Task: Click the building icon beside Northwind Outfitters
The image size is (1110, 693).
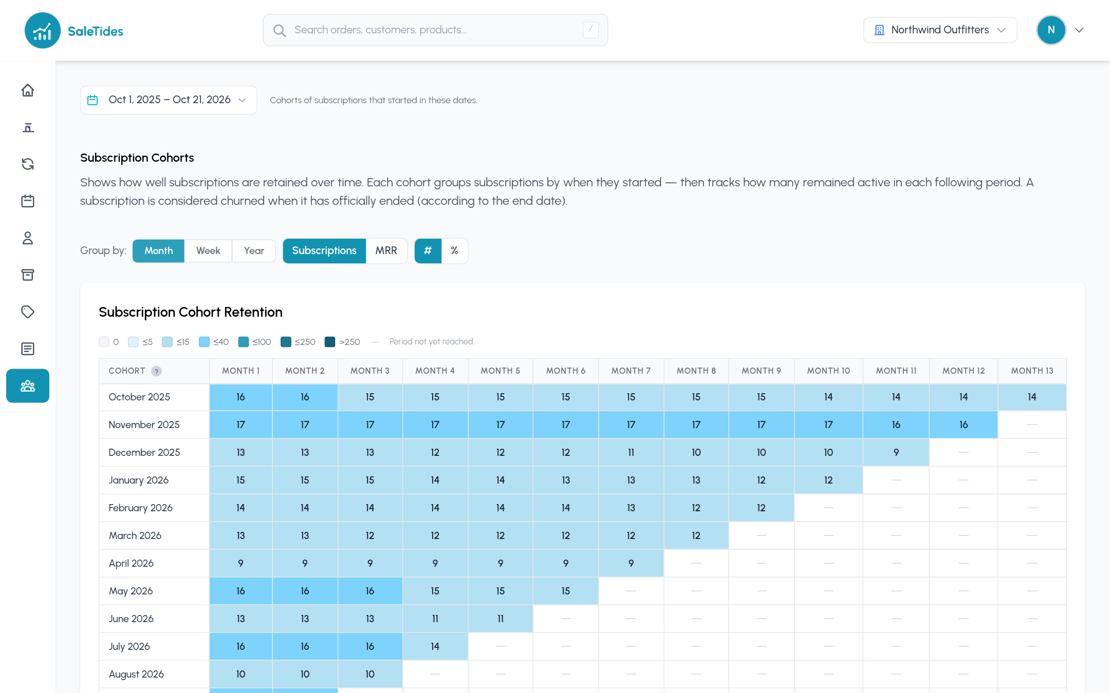Action: 879,30
